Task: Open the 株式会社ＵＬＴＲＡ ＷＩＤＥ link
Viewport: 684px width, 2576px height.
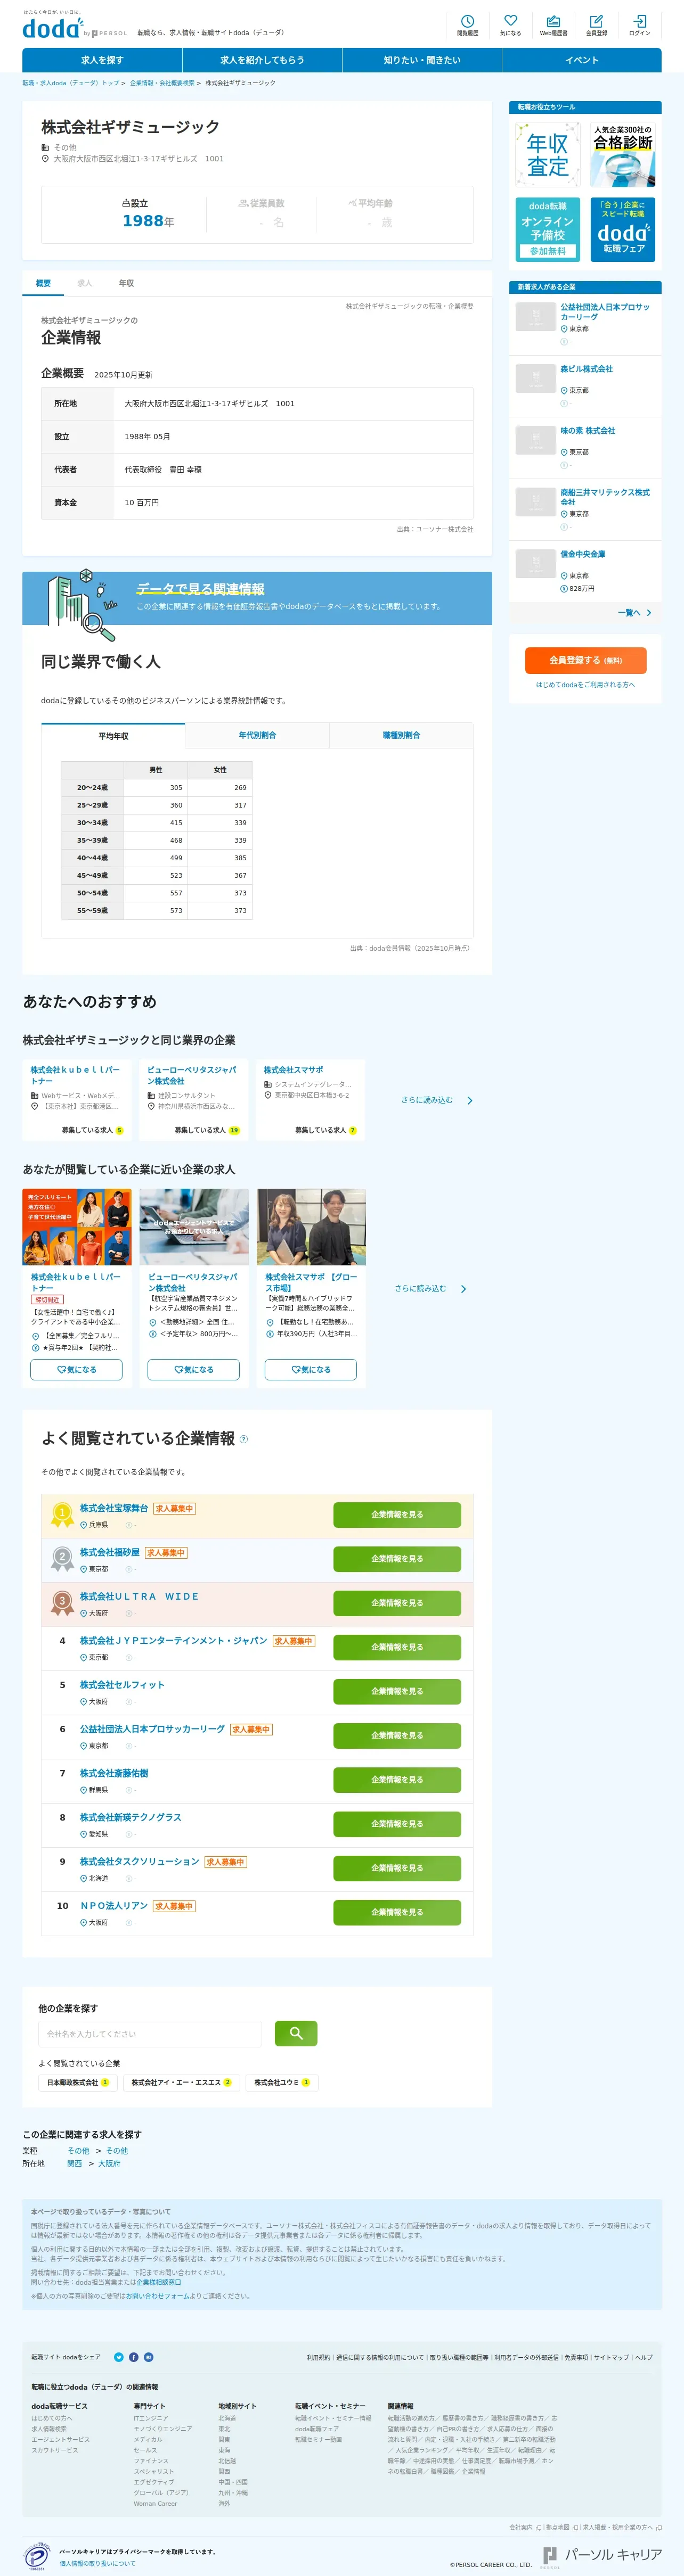Action: 139,1597
